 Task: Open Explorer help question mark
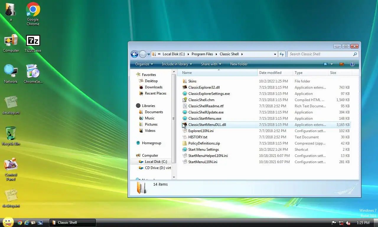[352, 64]
